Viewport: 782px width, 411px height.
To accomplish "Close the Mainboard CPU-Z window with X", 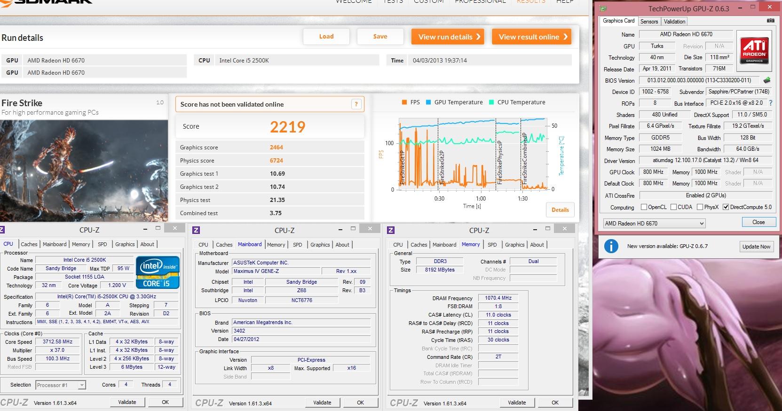I will (370, 229).
